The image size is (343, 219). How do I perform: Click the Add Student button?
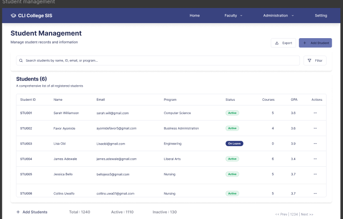315,43
